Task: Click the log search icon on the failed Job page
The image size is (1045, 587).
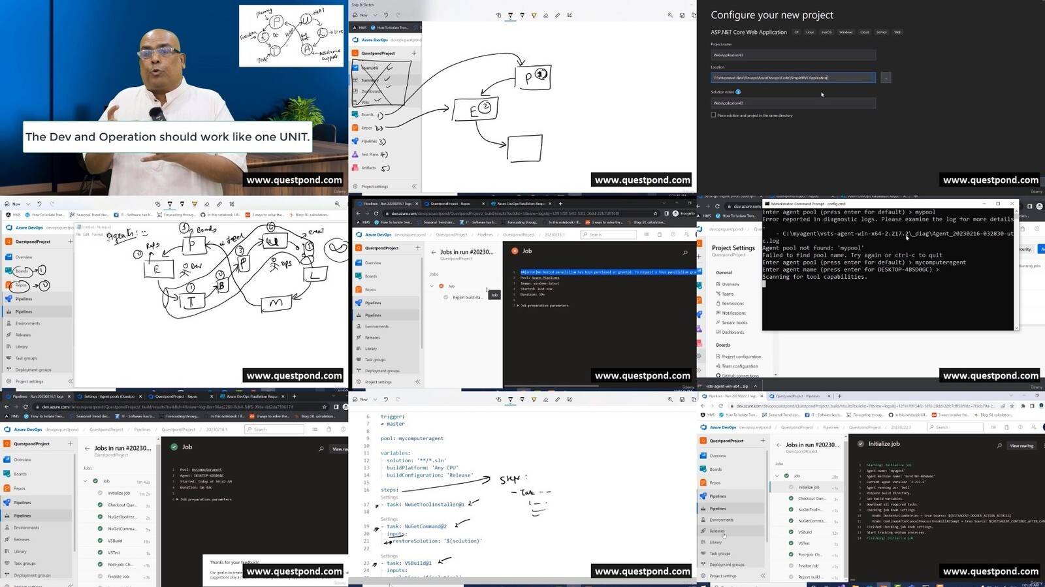Action: click(x=685, y=252)
